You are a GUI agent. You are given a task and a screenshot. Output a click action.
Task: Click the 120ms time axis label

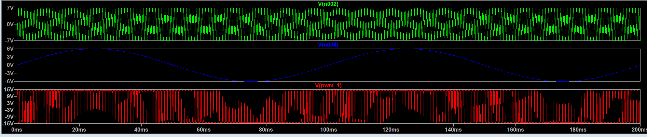tap(391, 130)
